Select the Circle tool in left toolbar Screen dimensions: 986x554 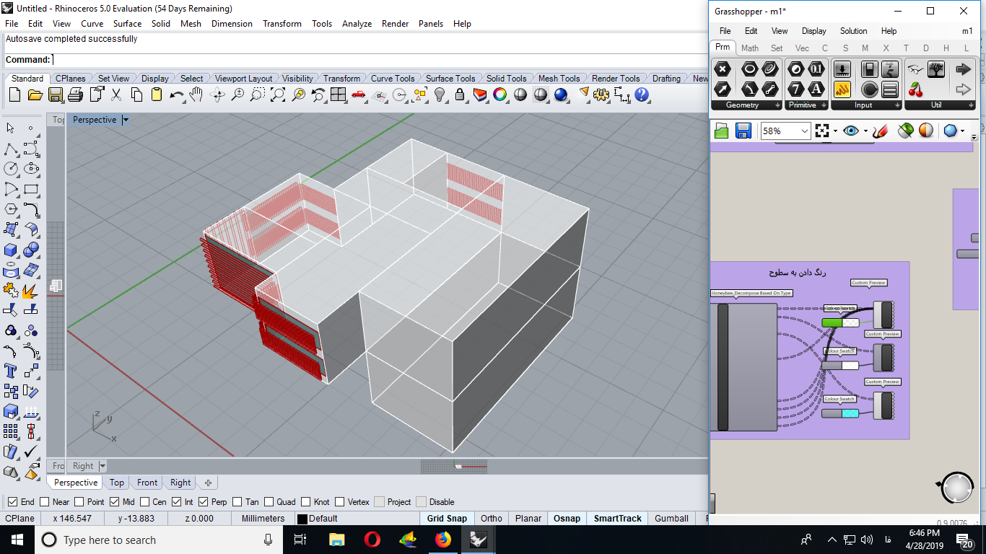(11, 169)
